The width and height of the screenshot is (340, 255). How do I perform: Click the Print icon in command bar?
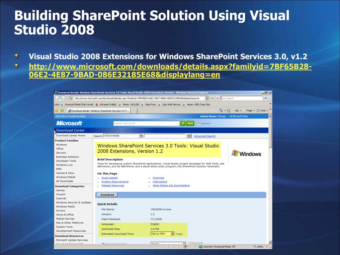[237, 111]
